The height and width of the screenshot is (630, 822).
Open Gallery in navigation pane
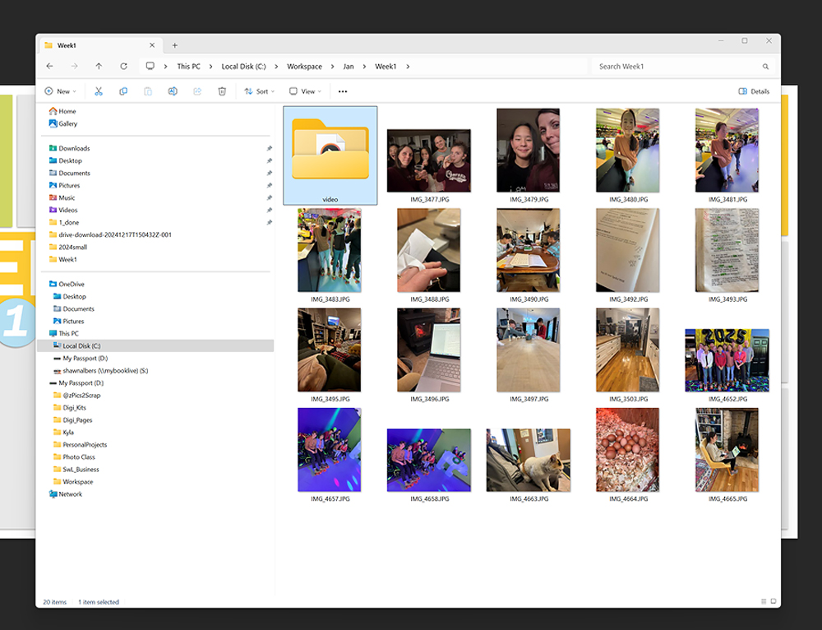63,124
